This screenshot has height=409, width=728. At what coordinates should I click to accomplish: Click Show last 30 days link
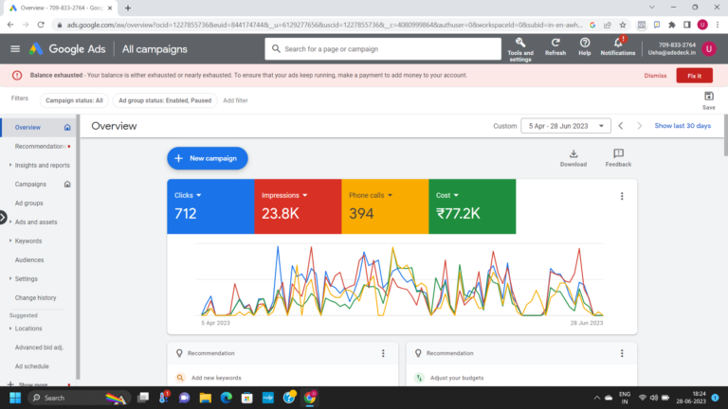pos(682,126)
